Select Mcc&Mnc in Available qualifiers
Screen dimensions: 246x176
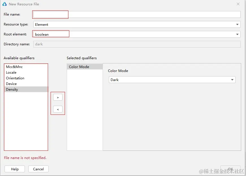[26, 67]
